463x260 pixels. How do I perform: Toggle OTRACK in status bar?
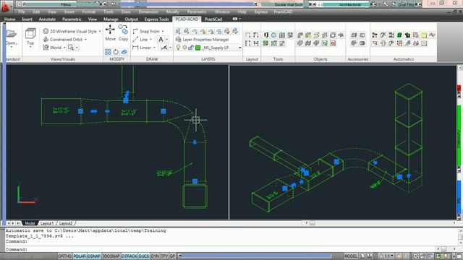(x=129, y=256)
